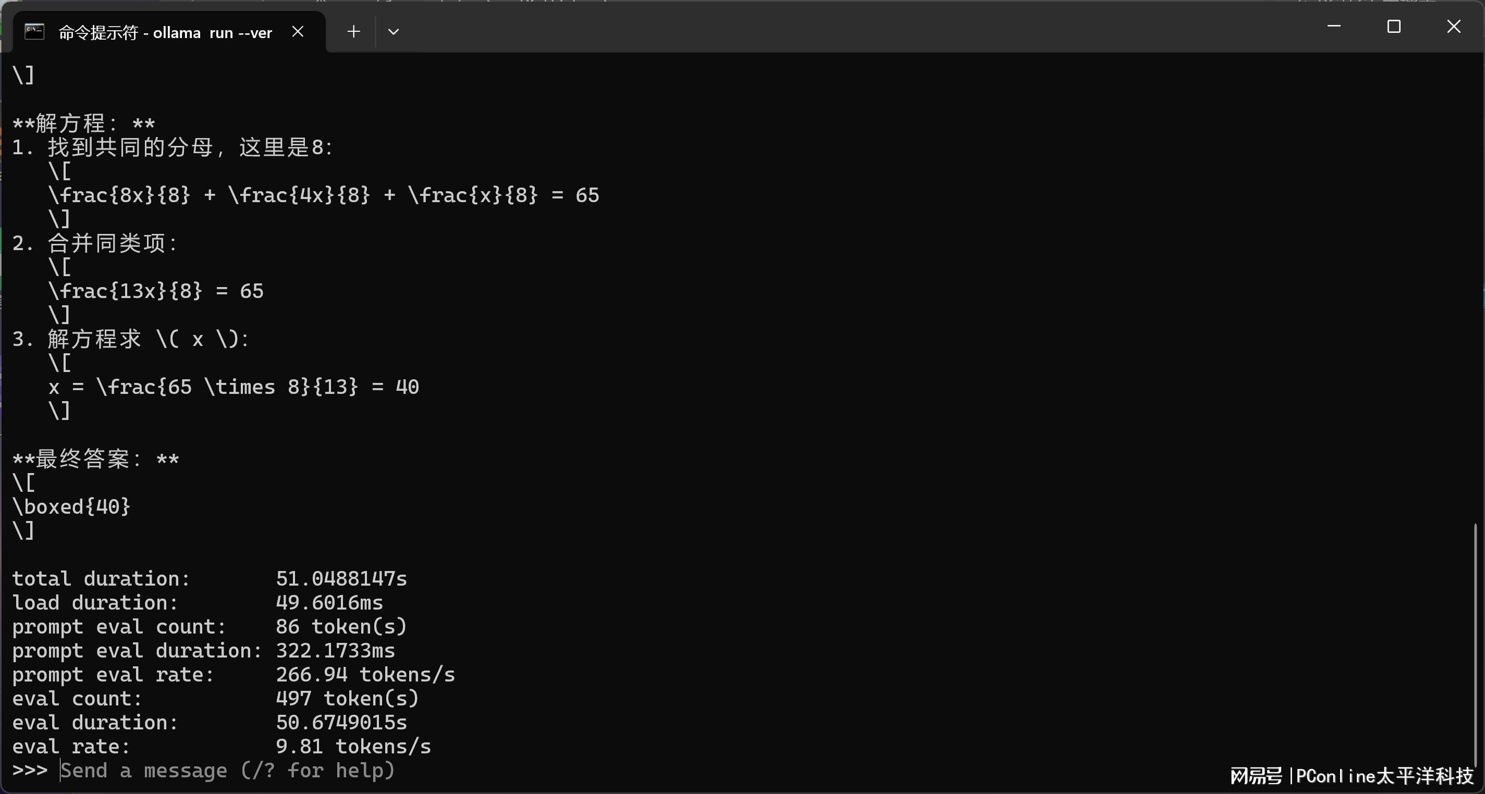Close the ollama run tab

tap(298, 32)
